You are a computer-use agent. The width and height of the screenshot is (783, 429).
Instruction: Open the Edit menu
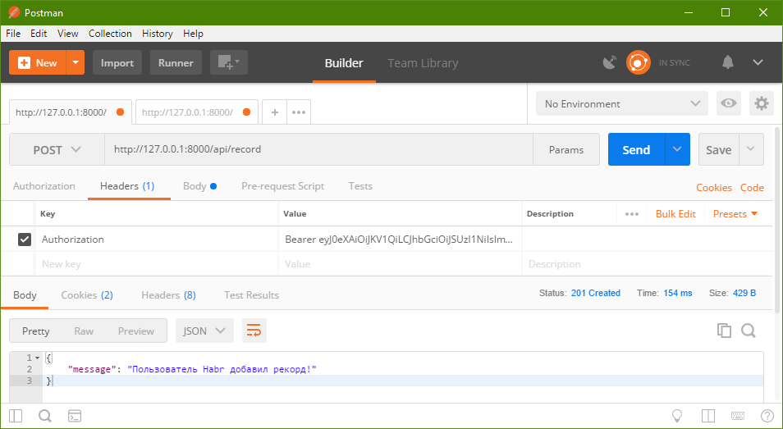click(x=39, y=34)
